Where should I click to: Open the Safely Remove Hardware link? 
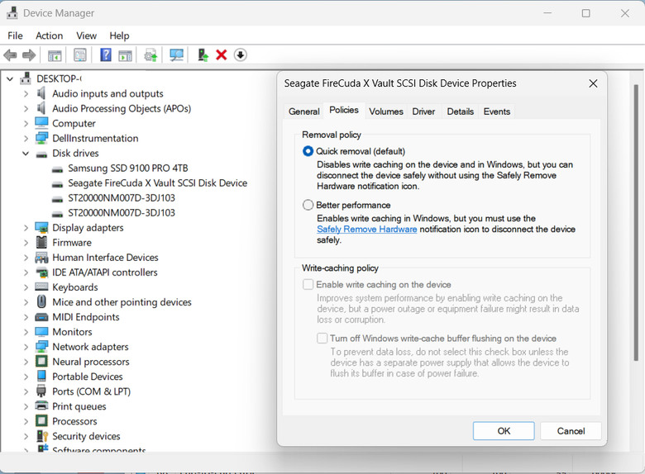(367, 230)
